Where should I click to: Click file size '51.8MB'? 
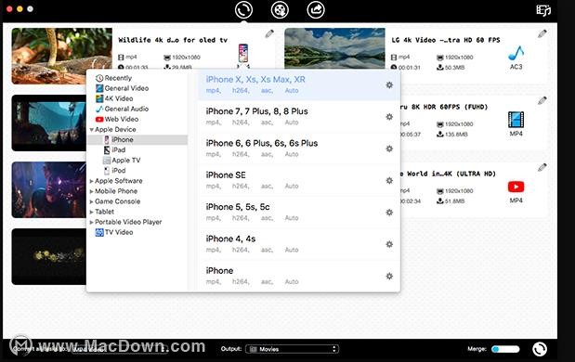pyautogui.click(x=455, y=201)
